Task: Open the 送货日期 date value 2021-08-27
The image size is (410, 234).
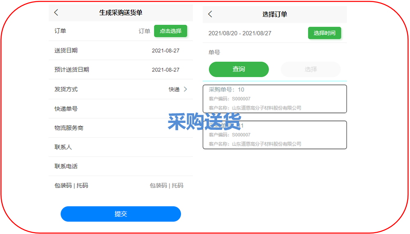Action: (x=165, y=51)
